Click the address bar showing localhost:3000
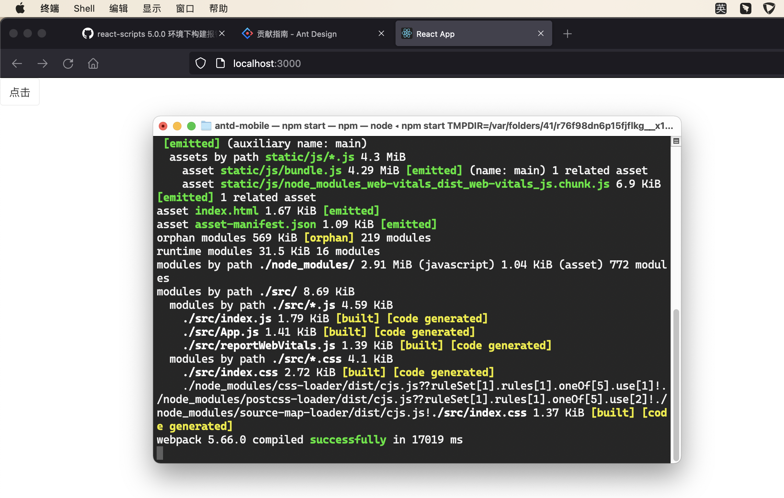The height and width of the screenshot is (498, 784). tap(267, 63)
